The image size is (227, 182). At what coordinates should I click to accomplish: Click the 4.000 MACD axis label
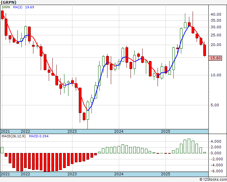pos(216,141)
